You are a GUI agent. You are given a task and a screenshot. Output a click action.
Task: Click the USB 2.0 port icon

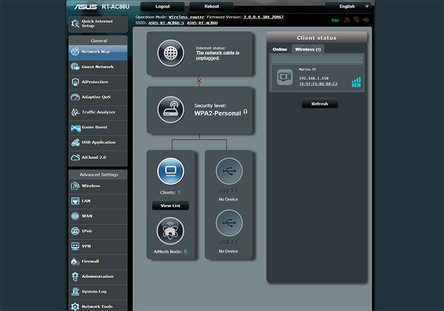click(229, 223)
